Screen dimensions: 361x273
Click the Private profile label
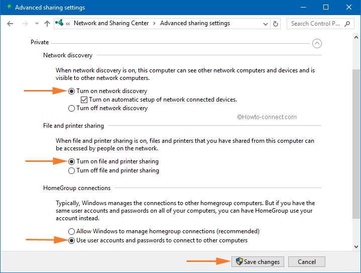pyautogui.click(x=40, y=42)
